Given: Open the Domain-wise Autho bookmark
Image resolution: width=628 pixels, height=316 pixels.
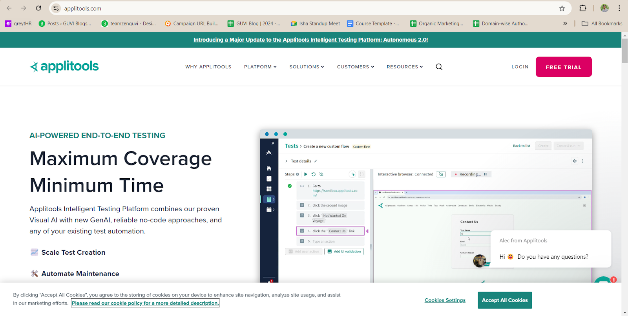Looking at the screenshot, I should point(500,24).
